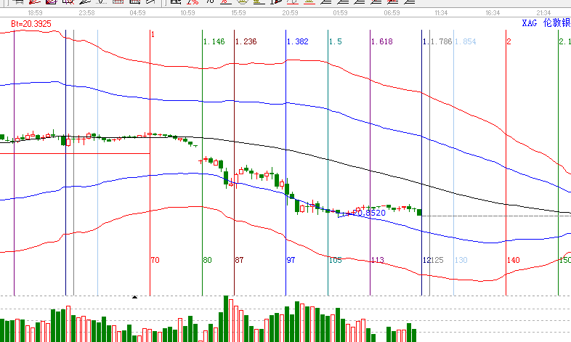Click the light-blue 1.854 label
Image resolution: width=571 pixels, height=342 pixels.
(x=465, y=42)
